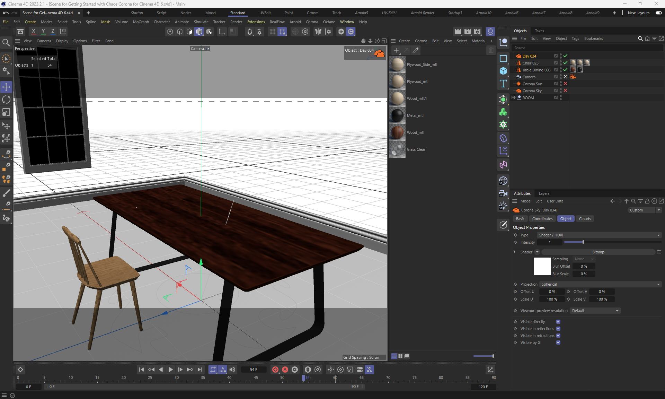Select the Scale tool in left toolbar

coord(6,112)
